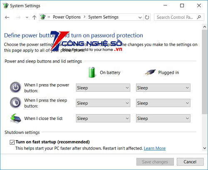Click the Cancel button
This screenshot has width=208, height=170.
[190, 162]
